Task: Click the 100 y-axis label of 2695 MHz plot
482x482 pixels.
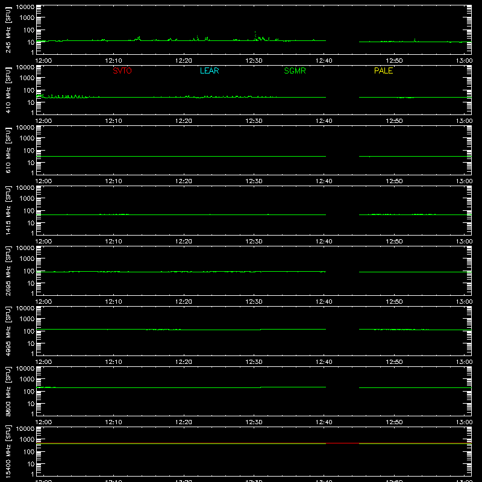Action: 29,271
